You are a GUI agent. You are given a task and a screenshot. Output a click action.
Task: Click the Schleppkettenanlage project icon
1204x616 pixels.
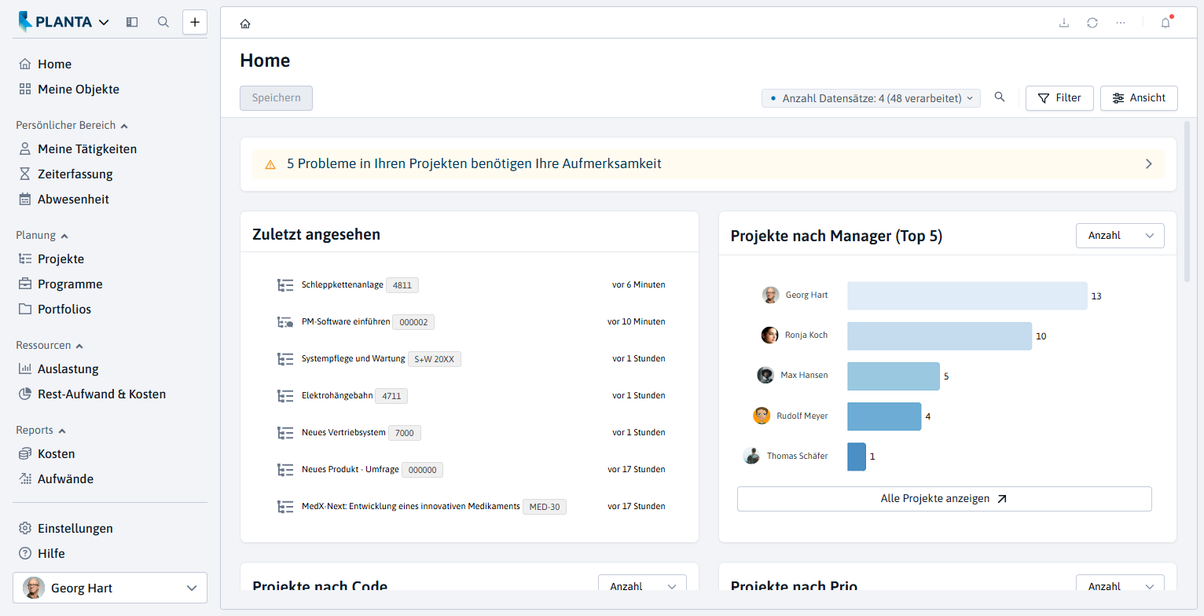click(x=285, y=285)
